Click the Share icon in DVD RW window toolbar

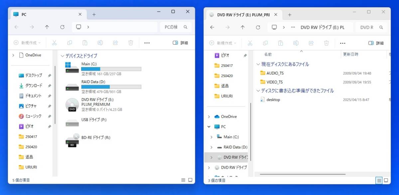click(x=311, y=43)
